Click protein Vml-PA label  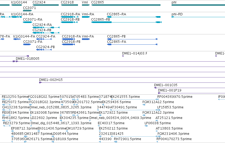[x=88, y=36]
